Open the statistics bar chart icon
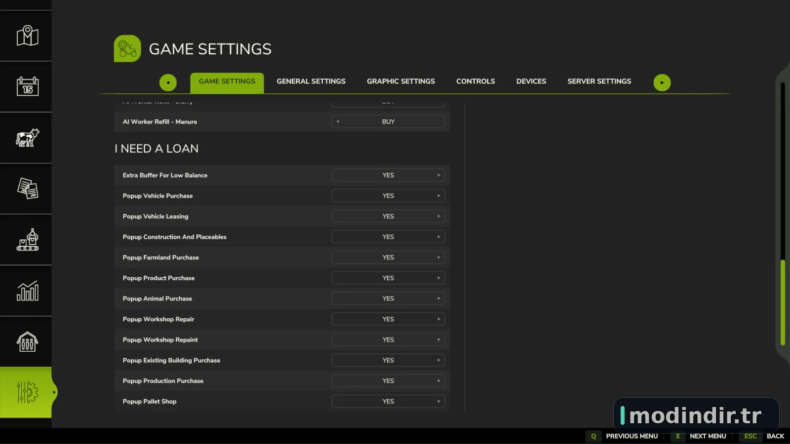The height and width of the screenshot is (444, 790). click(x=27, y=291)
